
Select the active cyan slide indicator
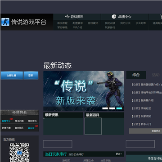(119, 108)
